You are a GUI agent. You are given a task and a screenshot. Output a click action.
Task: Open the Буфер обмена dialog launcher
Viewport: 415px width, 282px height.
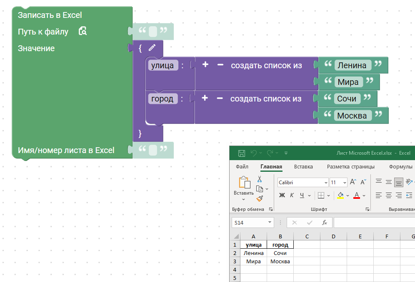tap(271, 209)
